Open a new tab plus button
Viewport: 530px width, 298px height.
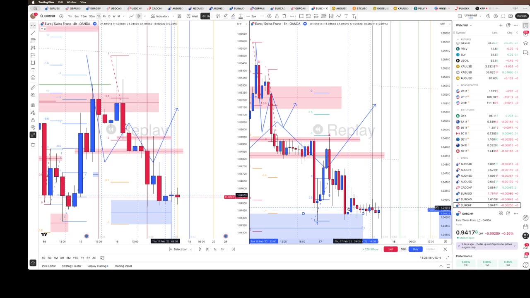pos(497,8)
